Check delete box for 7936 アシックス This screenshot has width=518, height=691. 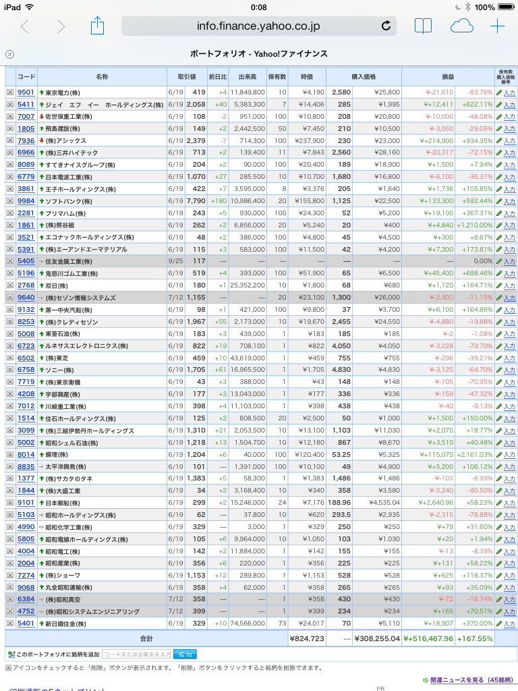tap(9, 140)
